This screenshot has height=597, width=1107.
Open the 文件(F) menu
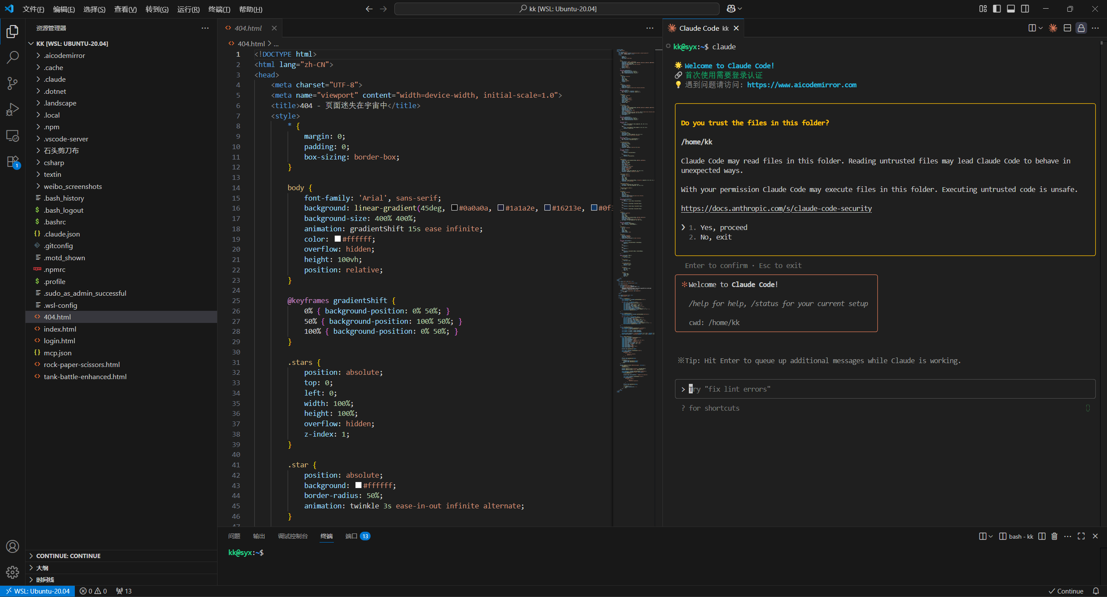33,9
